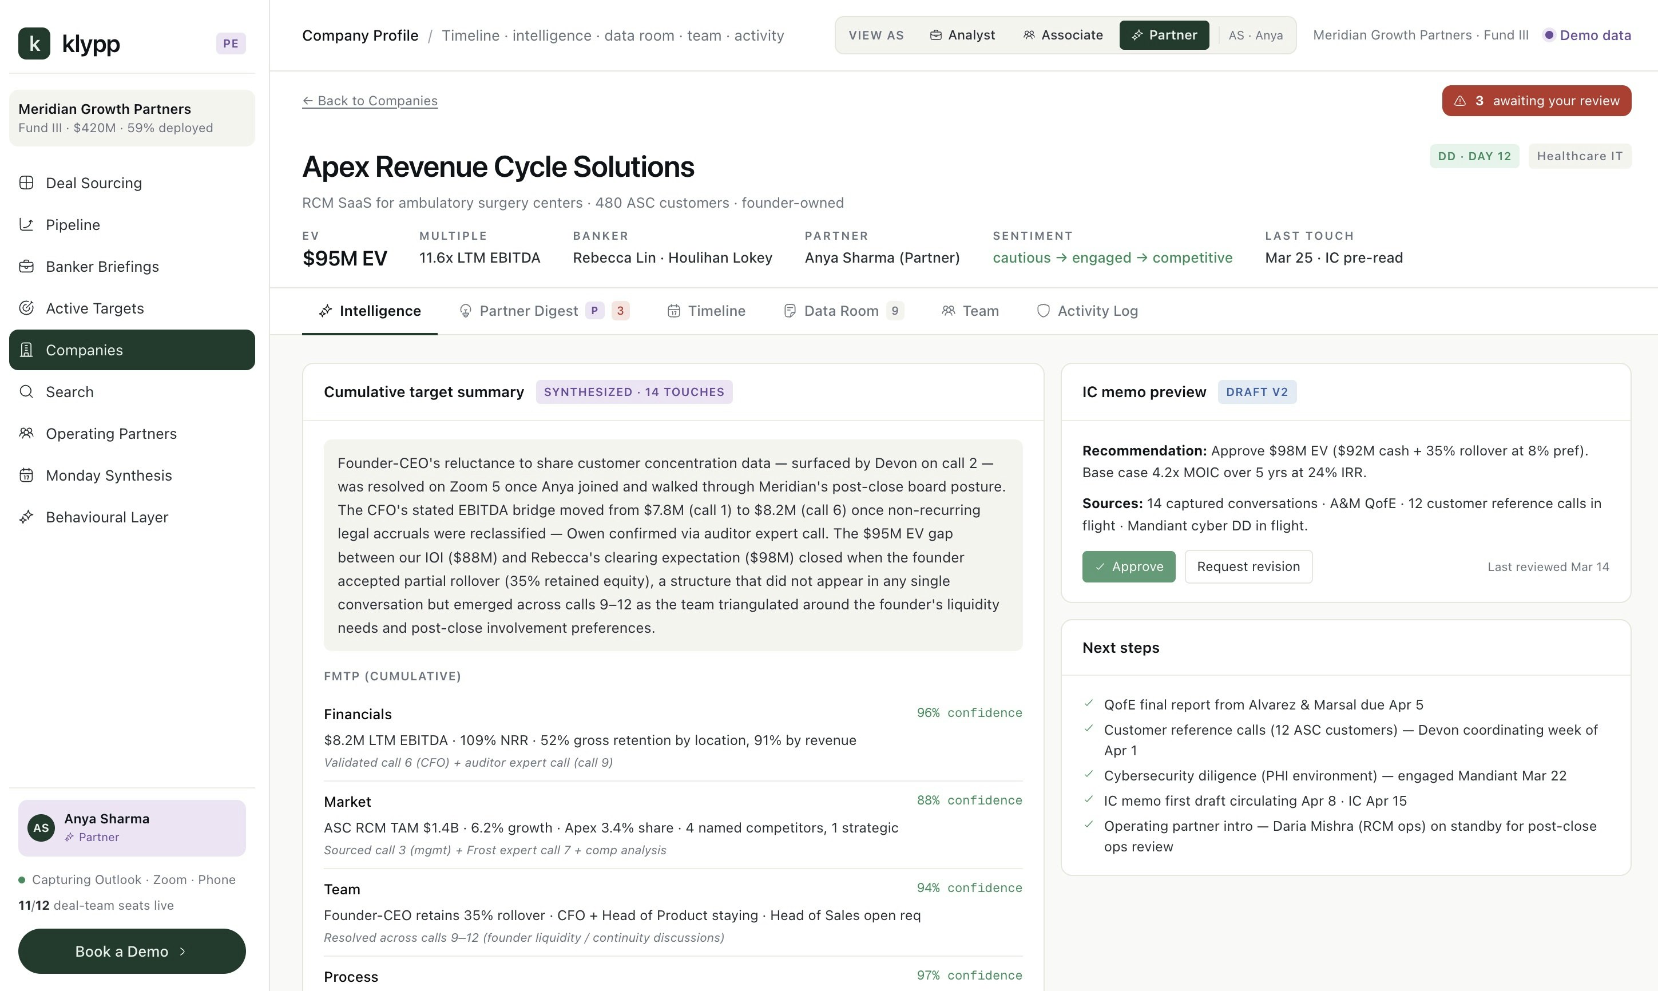
Task: Click the Intelligence tab sparkle icon
Action: coord(325,311)
